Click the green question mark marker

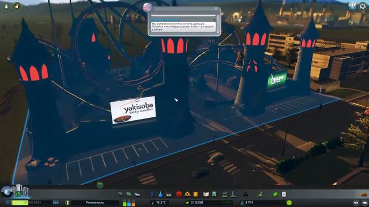coord(100,185)
